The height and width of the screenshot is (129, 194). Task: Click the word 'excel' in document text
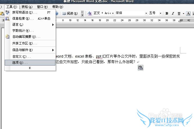pyautogui.click(x=80, y=56)
